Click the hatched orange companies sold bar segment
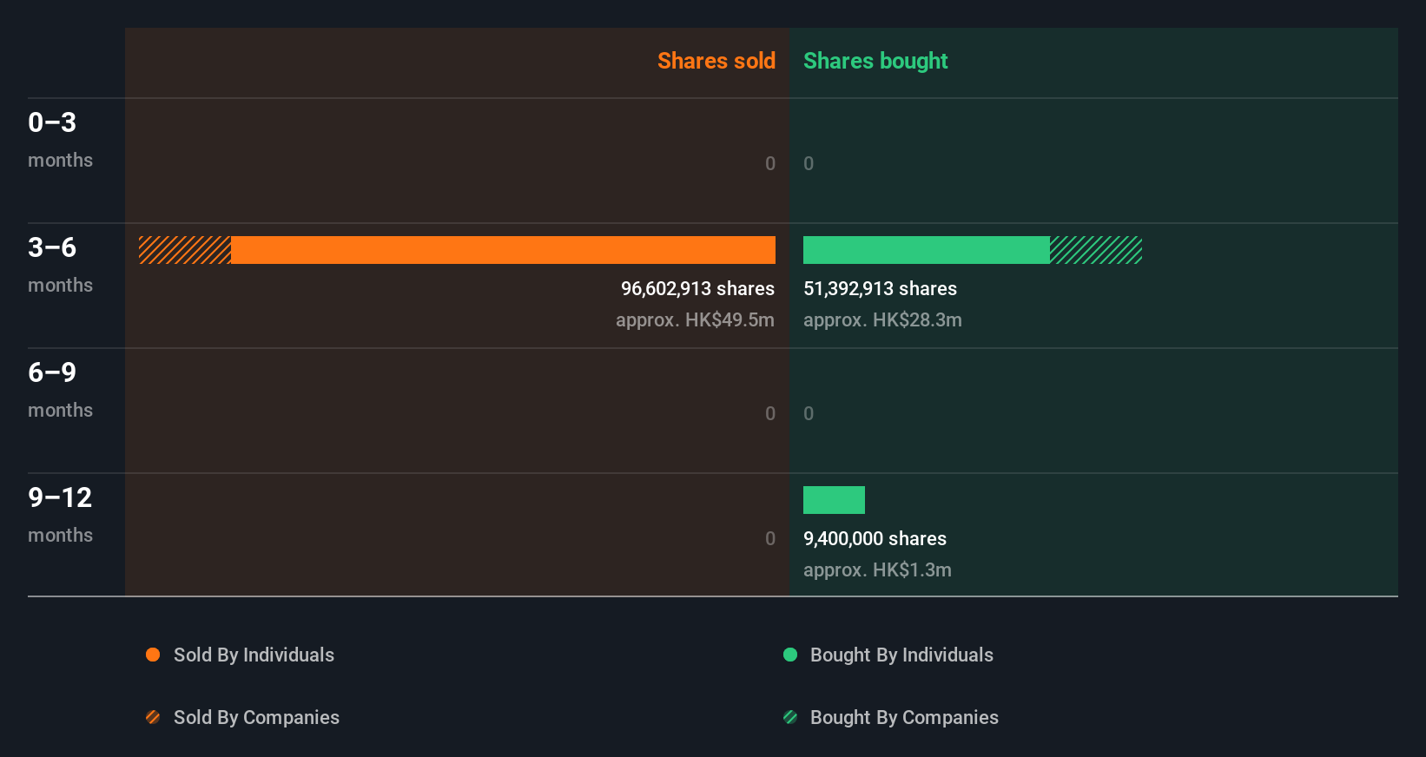 click(185, 250)
